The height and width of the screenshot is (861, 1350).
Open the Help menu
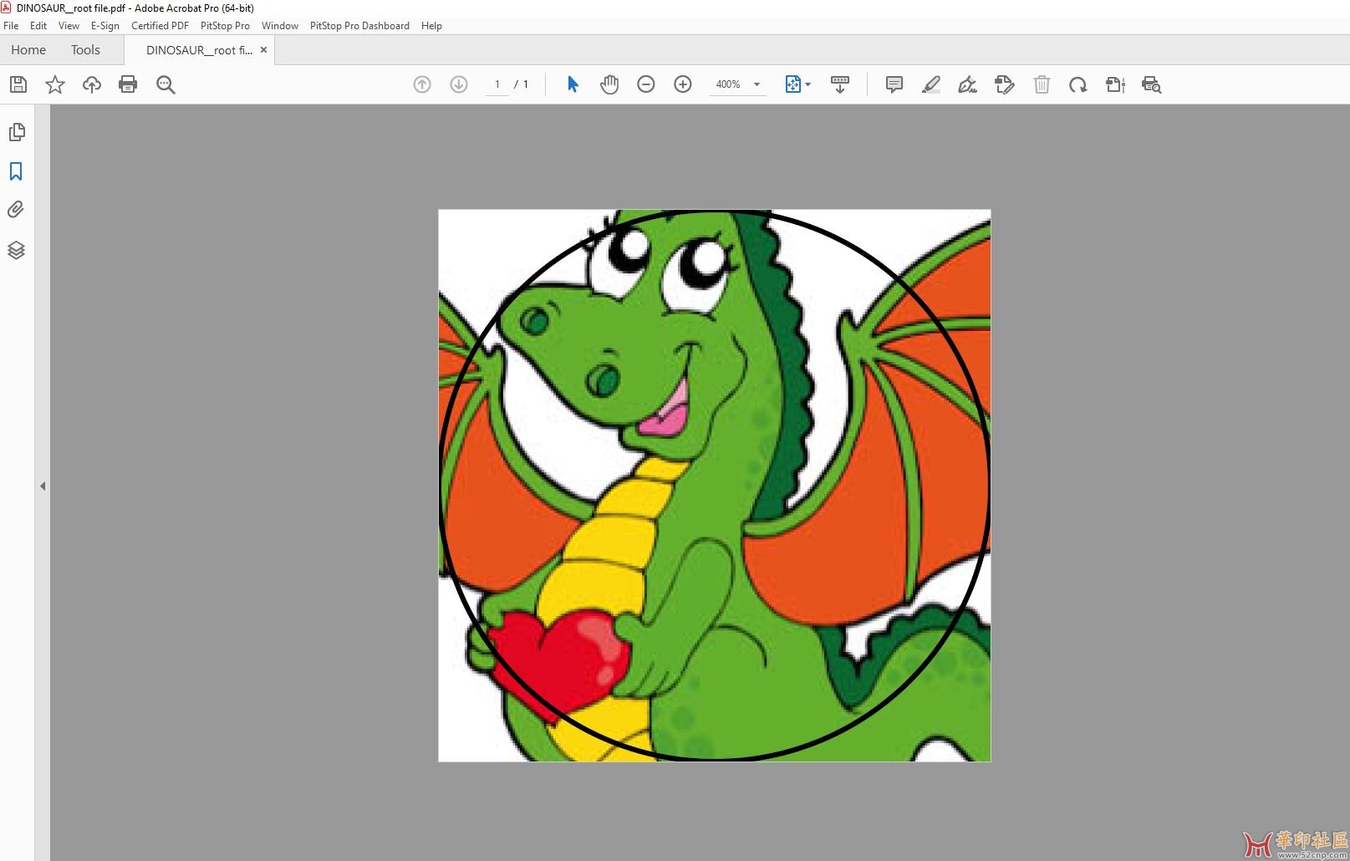(x=431, y=26)
